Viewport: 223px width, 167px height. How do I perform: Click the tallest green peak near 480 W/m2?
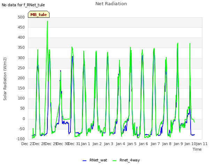(x=47, y=21)
